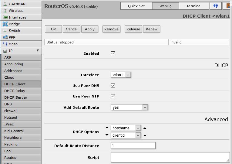This screenshot has height=164, width=232.
Task: Toggle the Enabled checkbox
Action: 113,53
